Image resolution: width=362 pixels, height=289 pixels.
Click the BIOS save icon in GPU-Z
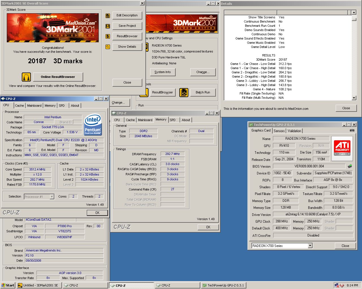pyautogui.click(x=350, y=166)
